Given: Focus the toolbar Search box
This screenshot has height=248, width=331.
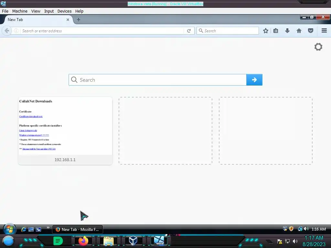Looking at the screenshot, I should 228,31.
